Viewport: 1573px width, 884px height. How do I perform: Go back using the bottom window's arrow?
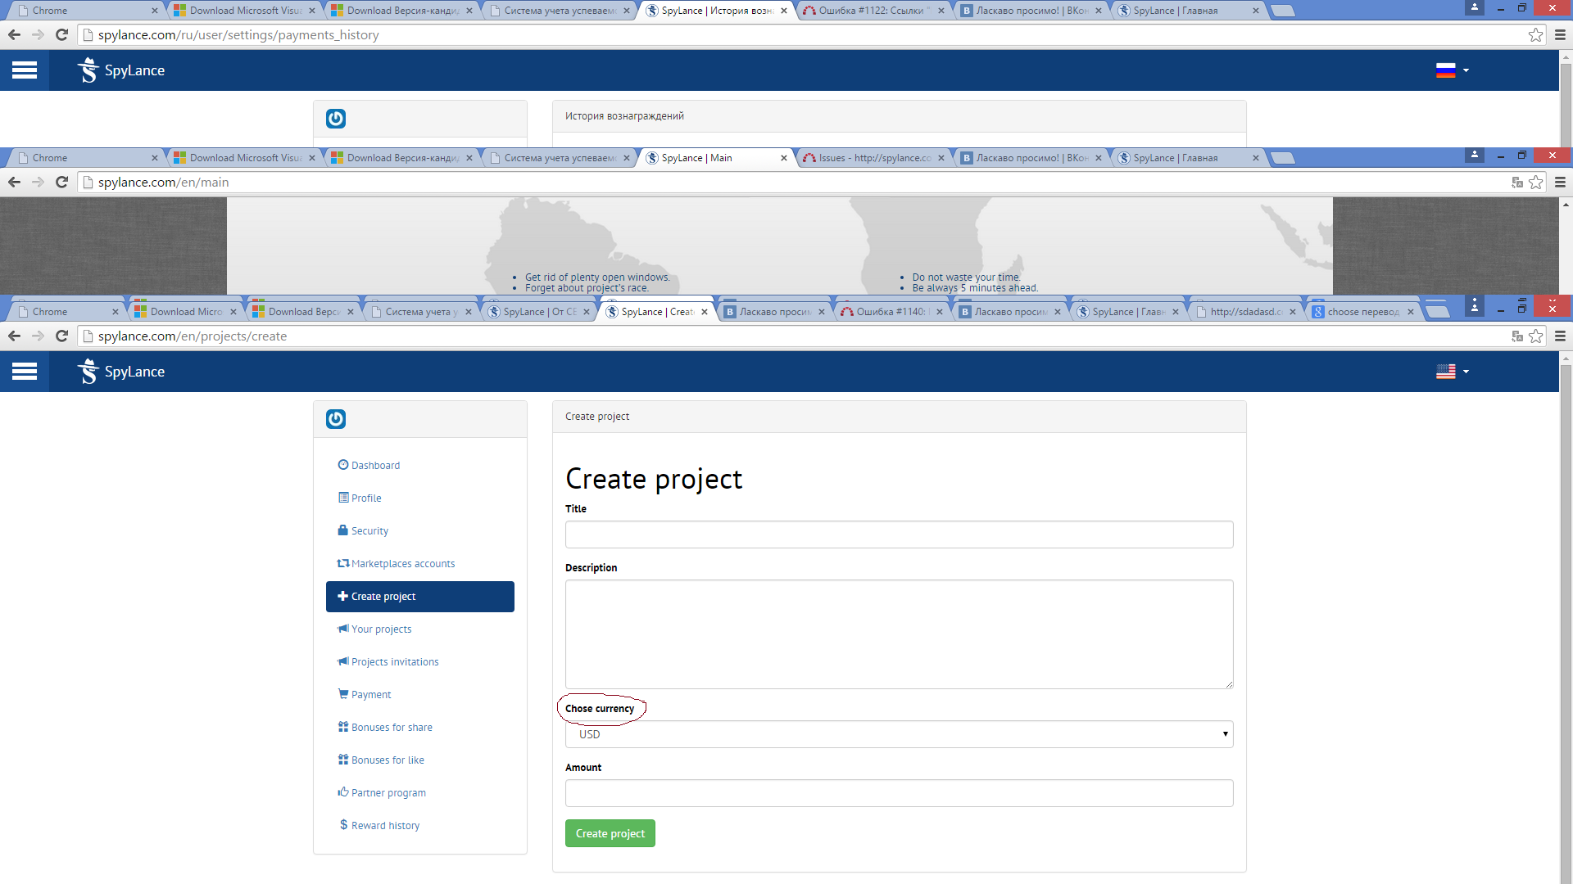click(14, 336)
